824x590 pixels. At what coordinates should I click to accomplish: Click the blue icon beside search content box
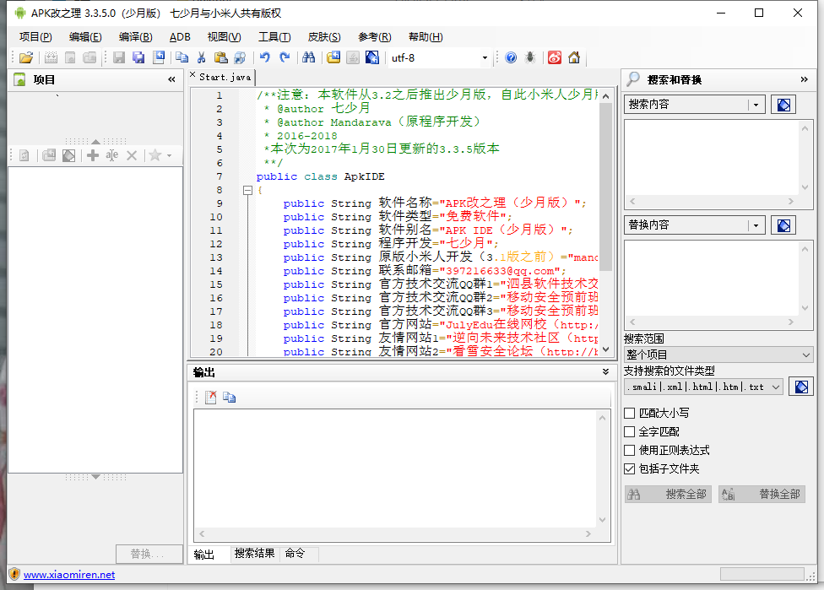point(783,105)
